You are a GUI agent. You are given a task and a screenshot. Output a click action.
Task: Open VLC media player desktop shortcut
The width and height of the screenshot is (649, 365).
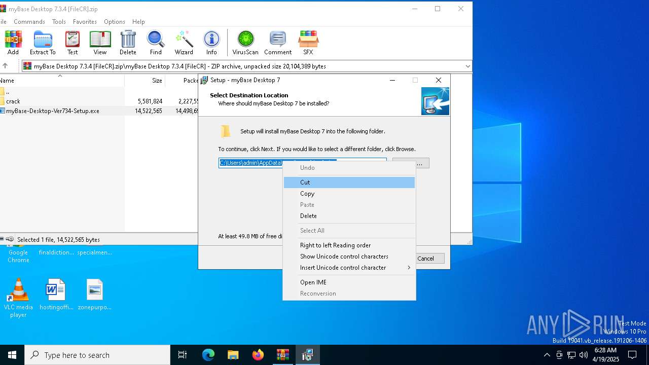[18, 298]
